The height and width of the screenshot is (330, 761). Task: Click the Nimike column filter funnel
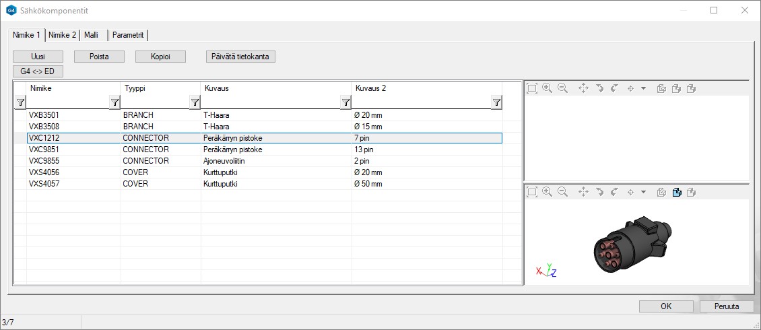tap(114, 102)
